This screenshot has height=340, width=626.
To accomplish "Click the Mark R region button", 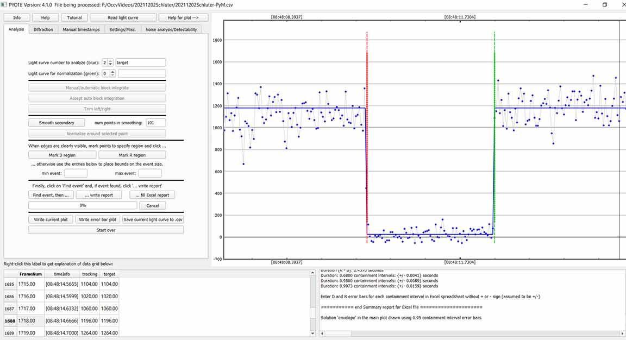I will [132, 155].
